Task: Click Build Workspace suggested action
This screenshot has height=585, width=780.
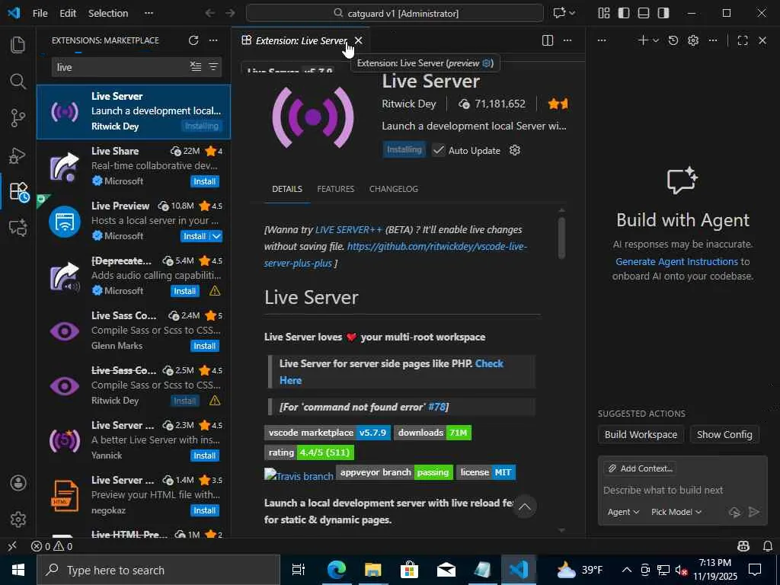Action: point(641,434)
